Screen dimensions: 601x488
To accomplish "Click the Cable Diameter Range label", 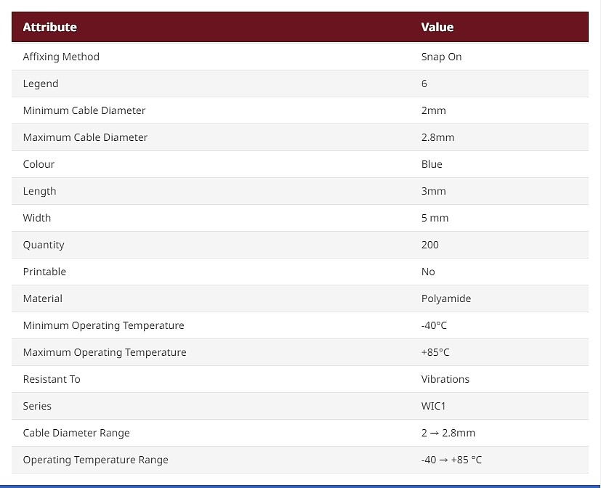I will (x=76, y=433).
